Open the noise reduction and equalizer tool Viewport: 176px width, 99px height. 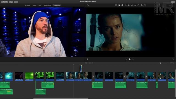coord(135,5)
